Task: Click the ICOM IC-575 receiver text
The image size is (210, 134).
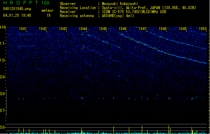Action: pyautogui.click(x=134, y=12)
